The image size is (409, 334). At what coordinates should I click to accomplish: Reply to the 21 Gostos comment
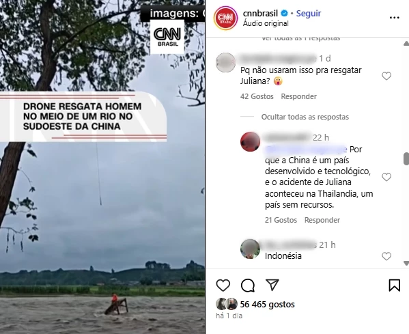pos(322,220)
